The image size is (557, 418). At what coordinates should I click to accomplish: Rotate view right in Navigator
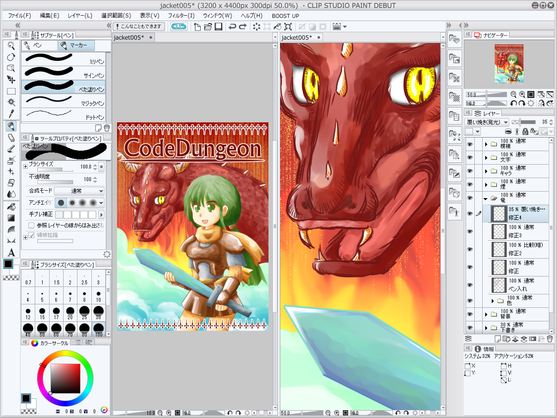522,103
